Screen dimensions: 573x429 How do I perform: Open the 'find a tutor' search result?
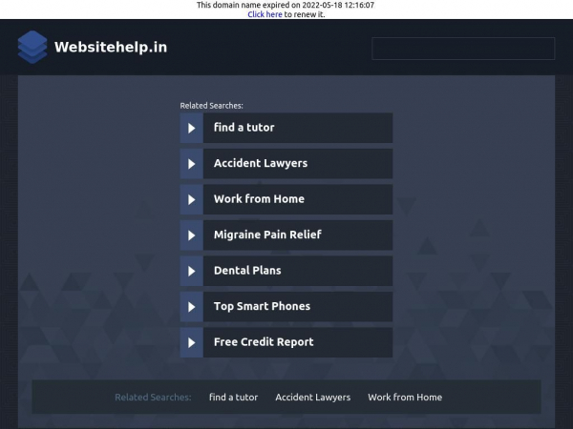(x=244, y=128)
